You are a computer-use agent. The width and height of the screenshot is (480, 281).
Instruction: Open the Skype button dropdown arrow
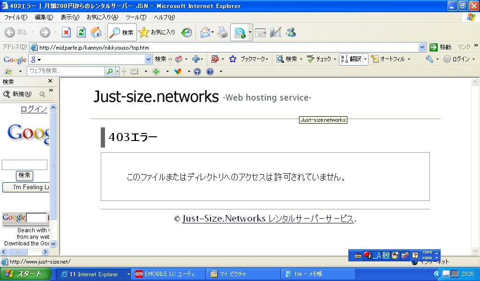250,32
